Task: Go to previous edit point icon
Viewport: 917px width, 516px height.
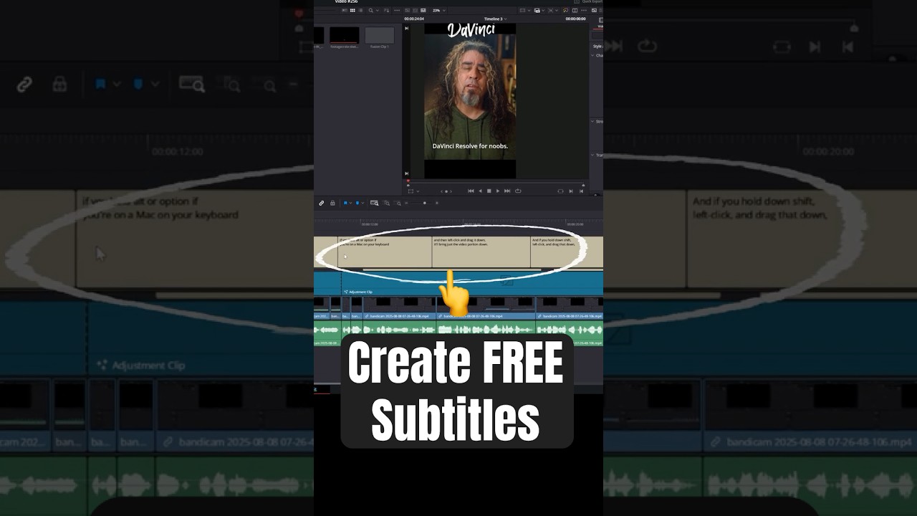Action: (x=581, y=191)
